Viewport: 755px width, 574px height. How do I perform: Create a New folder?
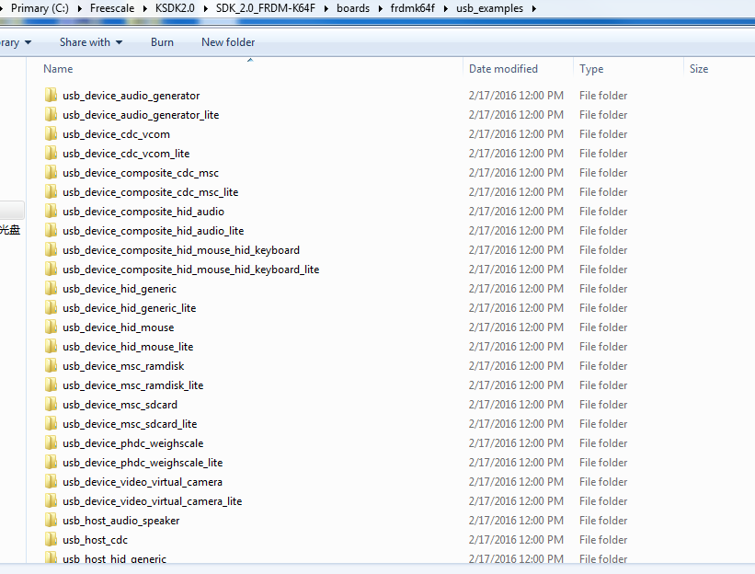click(x=228, y=42)
